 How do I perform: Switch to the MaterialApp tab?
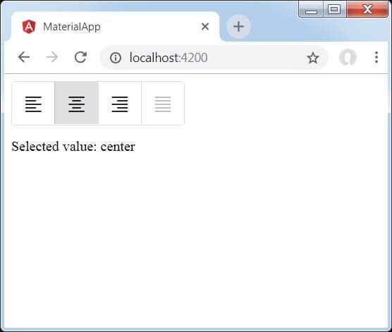115,26
